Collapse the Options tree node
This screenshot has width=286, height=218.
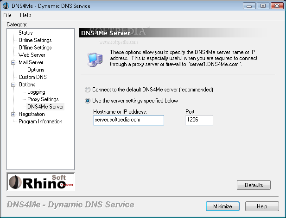point(13,85)
